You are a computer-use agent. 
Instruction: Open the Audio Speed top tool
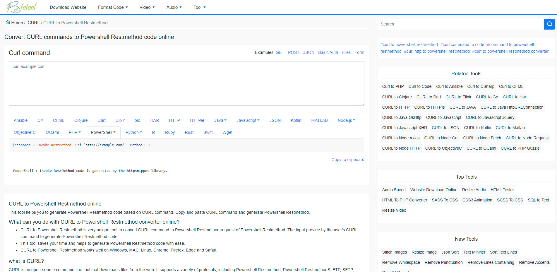pyautogui.click(x=394, y=190)
